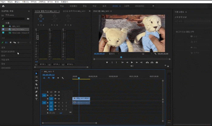Switch Project panel to list view

pyautogui.click(x=6, y=42)
